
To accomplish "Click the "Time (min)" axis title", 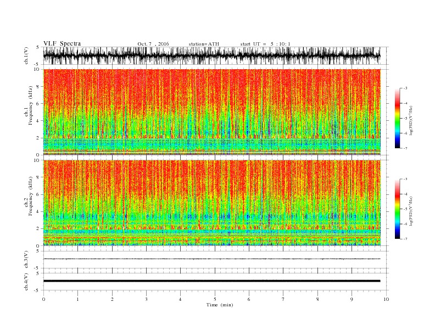I will 220,305.
